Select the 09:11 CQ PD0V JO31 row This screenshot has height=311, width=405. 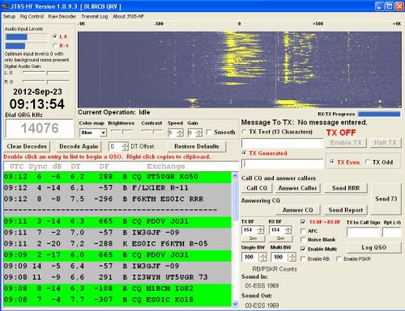pos(117,221)
